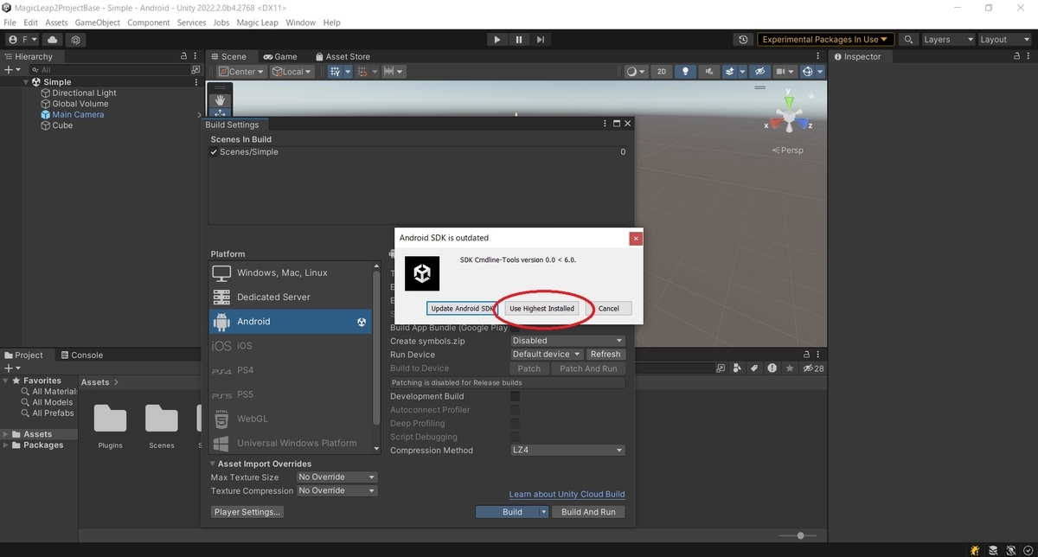Select Dedicated Server platform
The height and width of the screenshot is (557, 1038).
pyautogui.click(x=292, y=297)
